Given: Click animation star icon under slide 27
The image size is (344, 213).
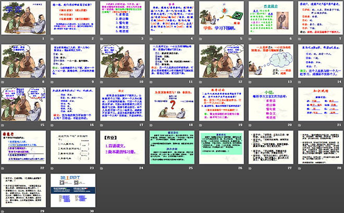Looking at the screenshot, I should click(250, 168).
